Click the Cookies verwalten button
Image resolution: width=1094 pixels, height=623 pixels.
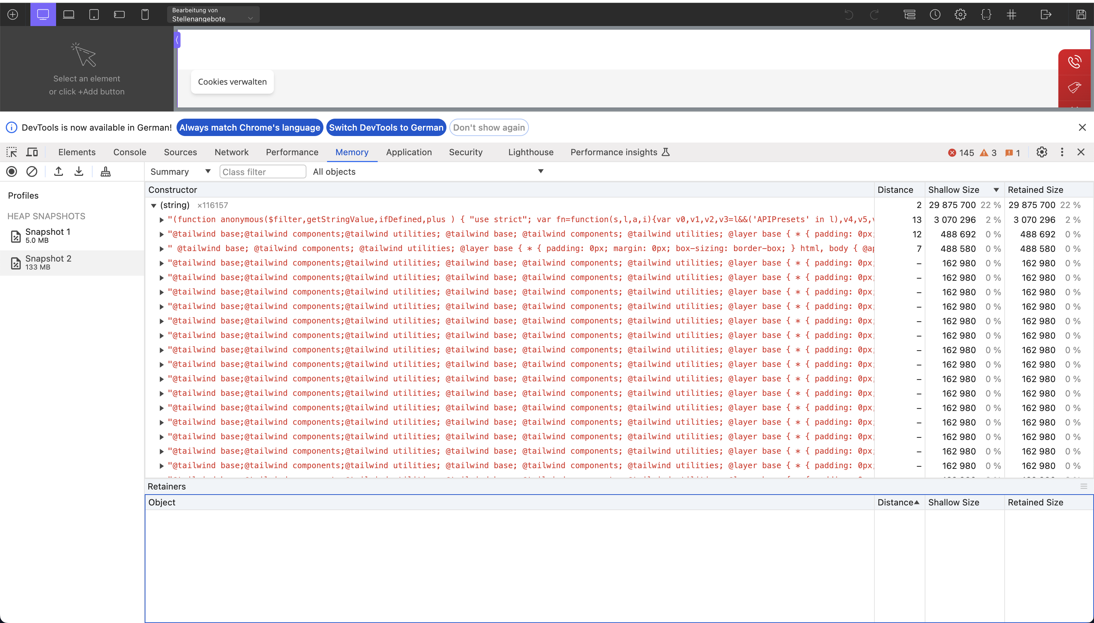coord(232,82)
